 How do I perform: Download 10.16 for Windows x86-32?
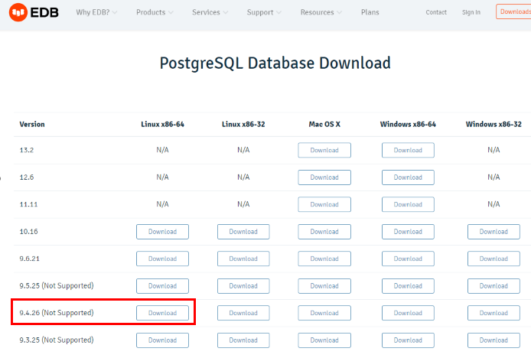pos(494,232)
